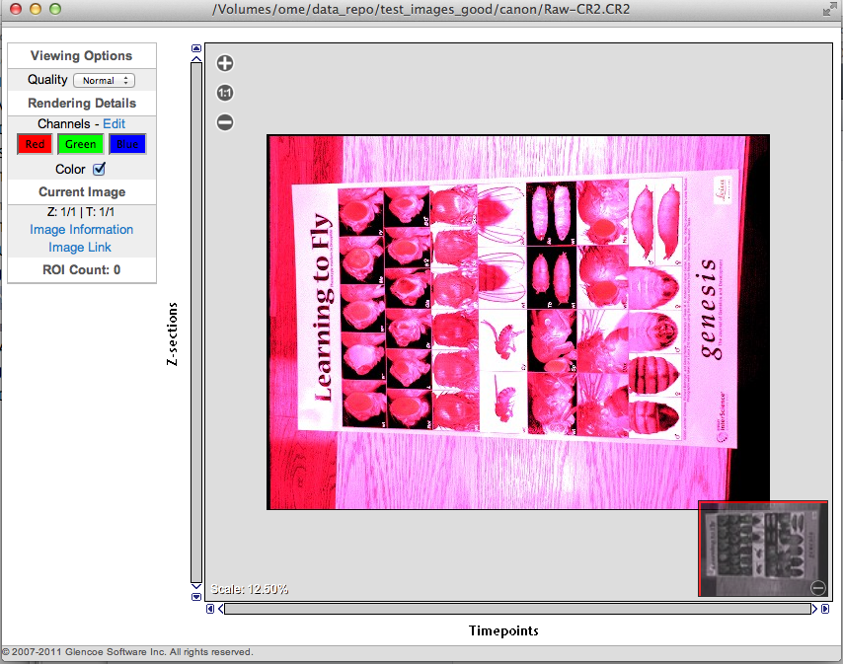
Task: Step down one Z-section
Action: [x=196, y=586]
